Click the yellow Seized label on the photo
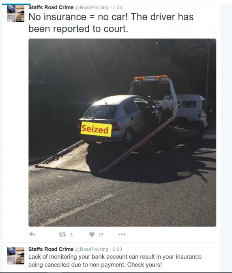 tap(96, 129)
